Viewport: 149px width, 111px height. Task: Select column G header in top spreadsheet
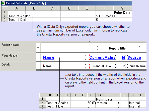tap(122, 8)
